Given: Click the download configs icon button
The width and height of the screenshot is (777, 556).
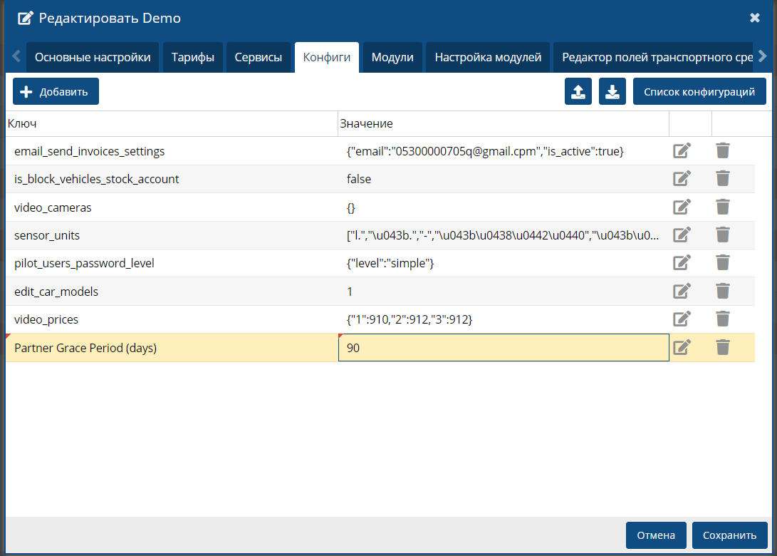Looking at the screenshot, I should coord(612,91).
